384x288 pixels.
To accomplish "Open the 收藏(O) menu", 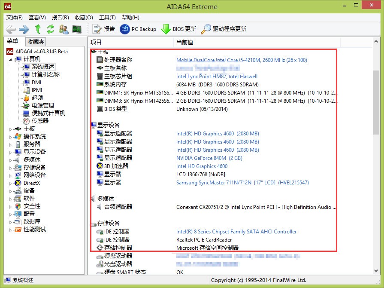I will (84, 18).
